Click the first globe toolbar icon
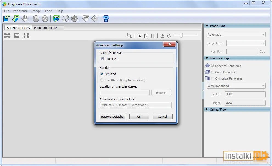The width and height of the screenshot is (272, 166). (x=36, y=19)
